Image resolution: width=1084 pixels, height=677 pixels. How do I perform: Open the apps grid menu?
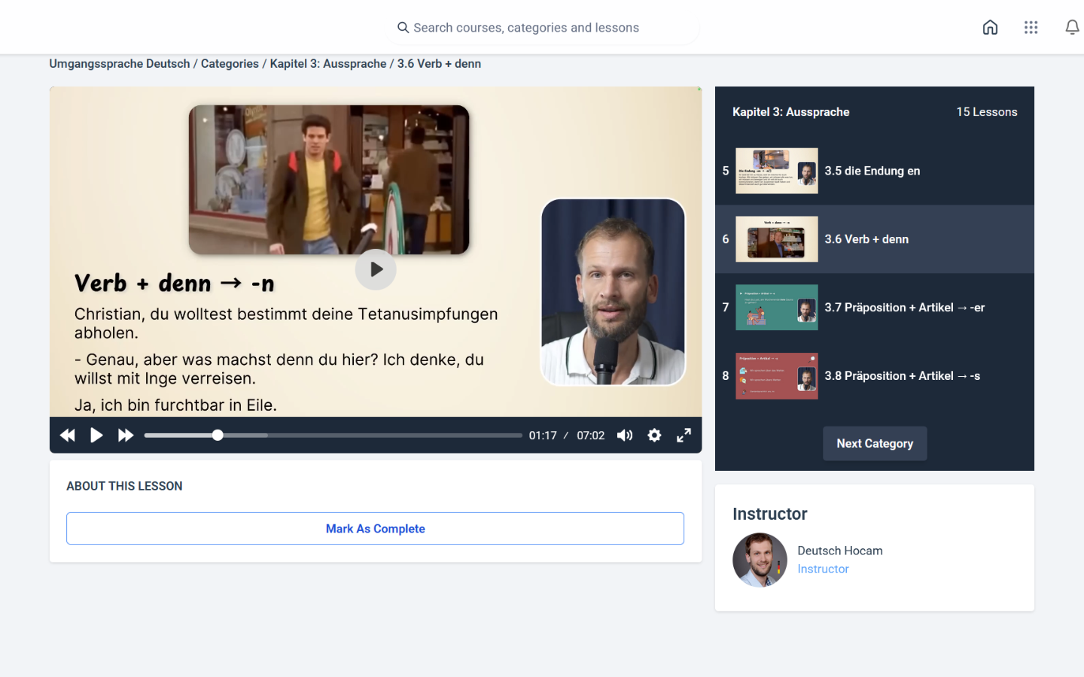coord(1031,28)
